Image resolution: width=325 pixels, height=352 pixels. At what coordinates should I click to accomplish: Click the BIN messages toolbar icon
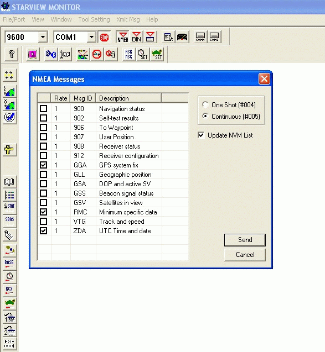coord(136,37)
